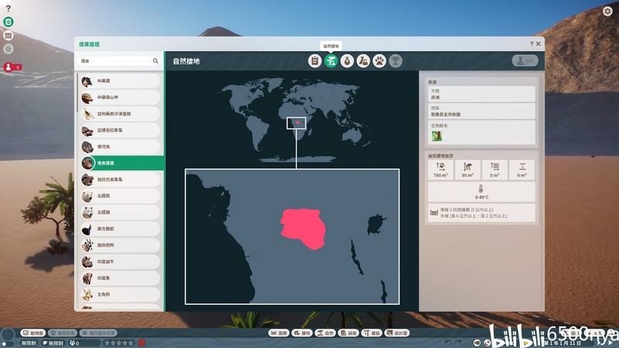
Task: Open the facilities build menu button
Action: [x=348, y=333]
